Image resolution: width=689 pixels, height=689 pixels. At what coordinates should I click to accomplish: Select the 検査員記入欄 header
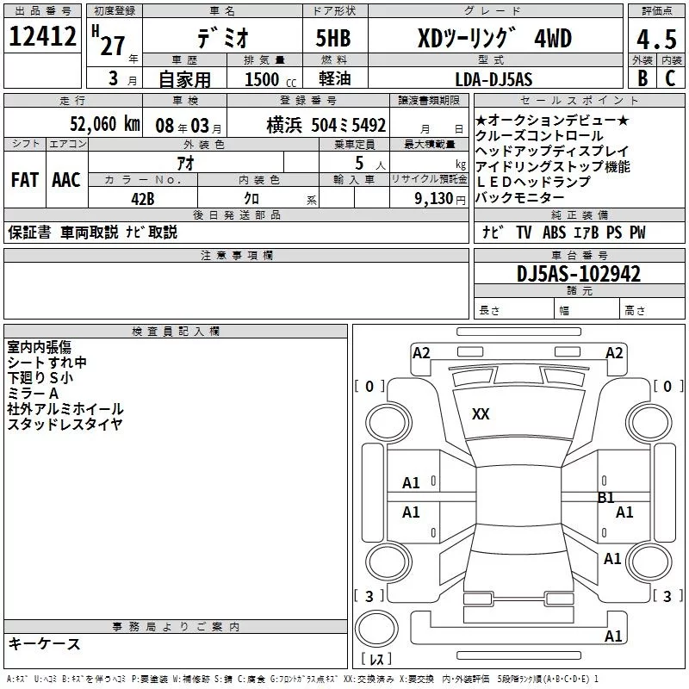176,332
